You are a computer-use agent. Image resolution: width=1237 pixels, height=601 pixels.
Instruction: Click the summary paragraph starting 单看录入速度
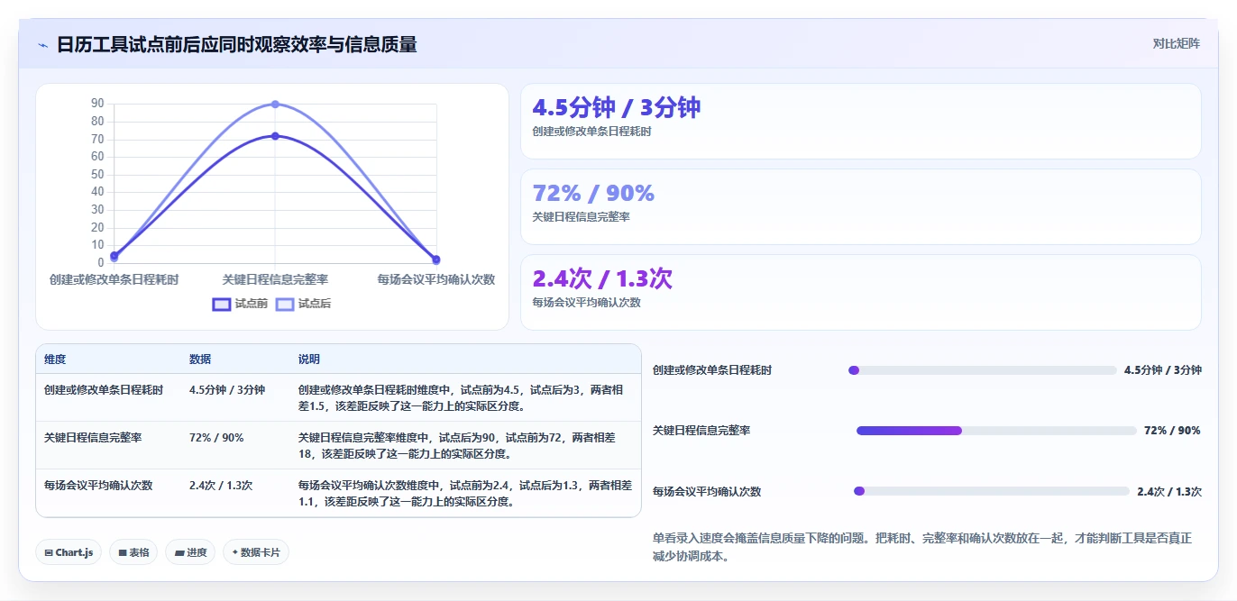tap(922, 547)
